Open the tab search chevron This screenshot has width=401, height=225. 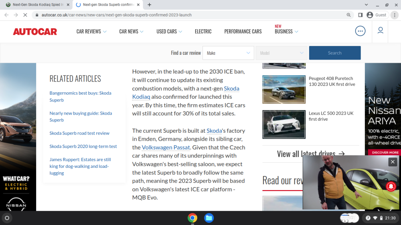click(x=366, y=4)
